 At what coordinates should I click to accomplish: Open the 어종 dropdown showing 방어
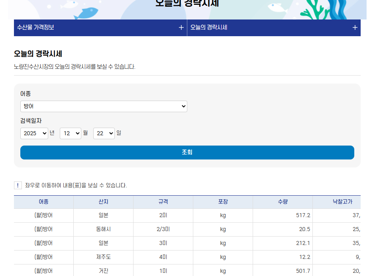point(104,106)
